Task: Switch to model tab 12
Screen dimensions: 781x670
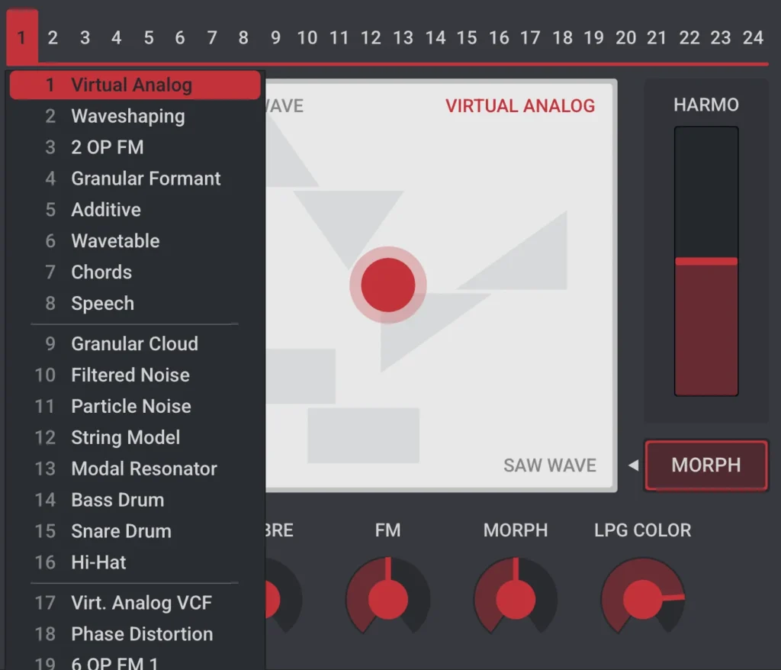Action: 371,37
